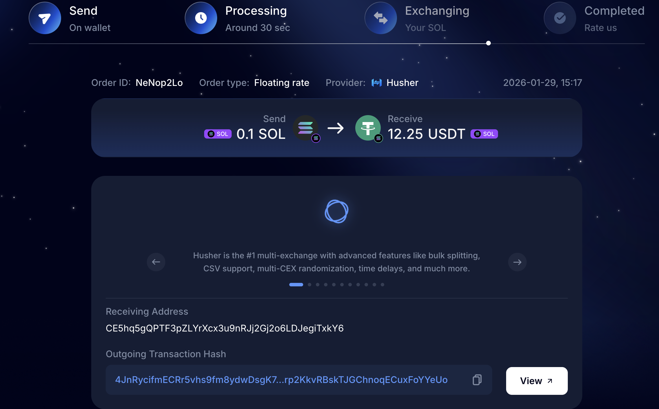Viewport: 659px width, 409px height.
Task: Click the SOL network badge beside USDT
Action: coord(484,134)
